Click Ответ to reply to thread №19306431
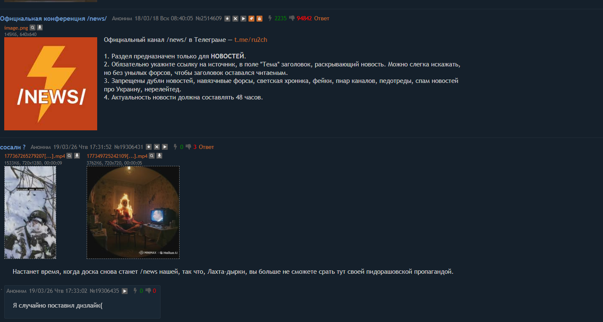Viewport: 603px width, 322px height. pos(206,147)
